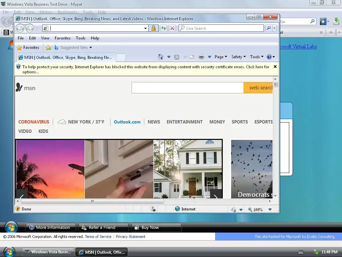Click the Privacy Statement link
The image size is (342, 257).
131,237
